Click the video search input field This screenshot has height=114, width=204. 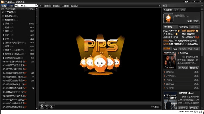click(x=25, y=6)
